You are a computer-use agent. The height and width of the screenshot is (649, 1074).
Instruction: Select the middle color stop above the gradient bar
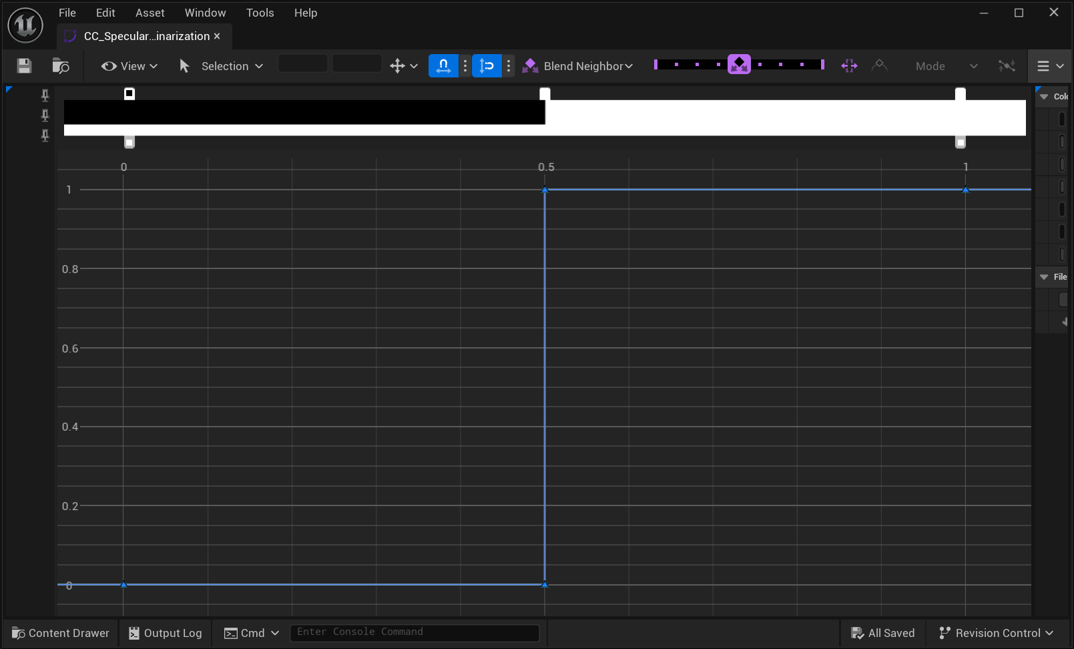click(545, 93)
